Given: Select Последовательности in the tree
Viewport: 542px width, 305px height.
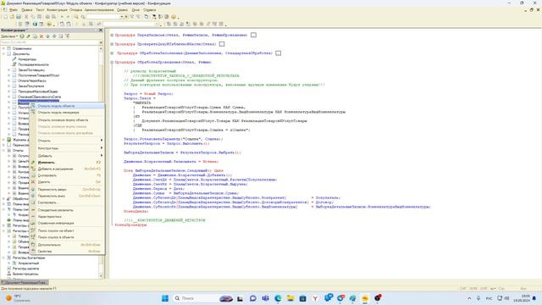Looking at the screenshot, I should 33,64.
